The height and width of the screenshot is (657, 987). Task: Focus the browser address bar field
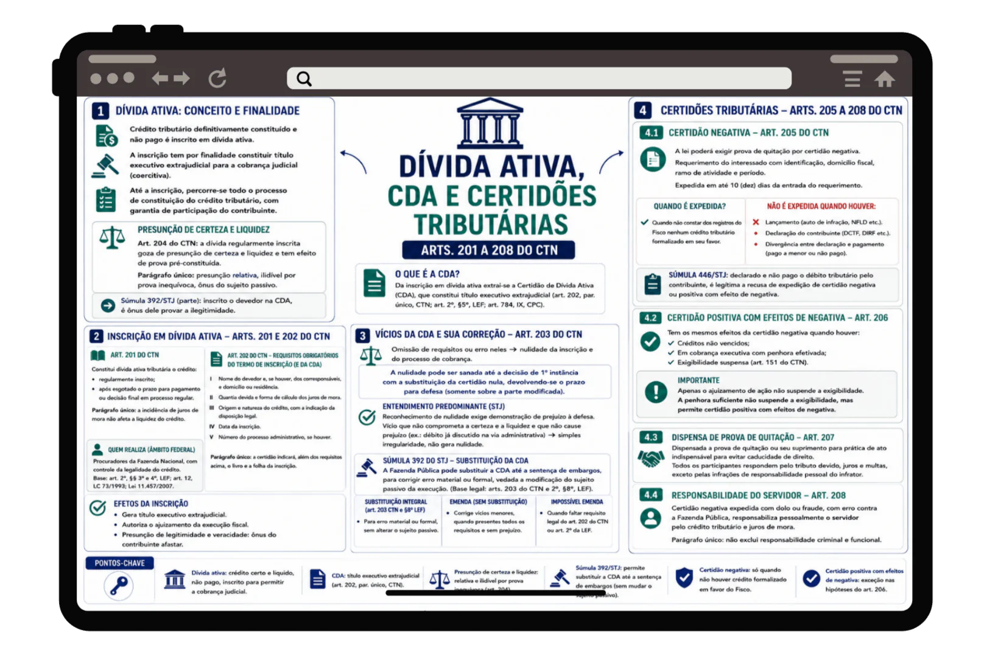tap(539, 78)
